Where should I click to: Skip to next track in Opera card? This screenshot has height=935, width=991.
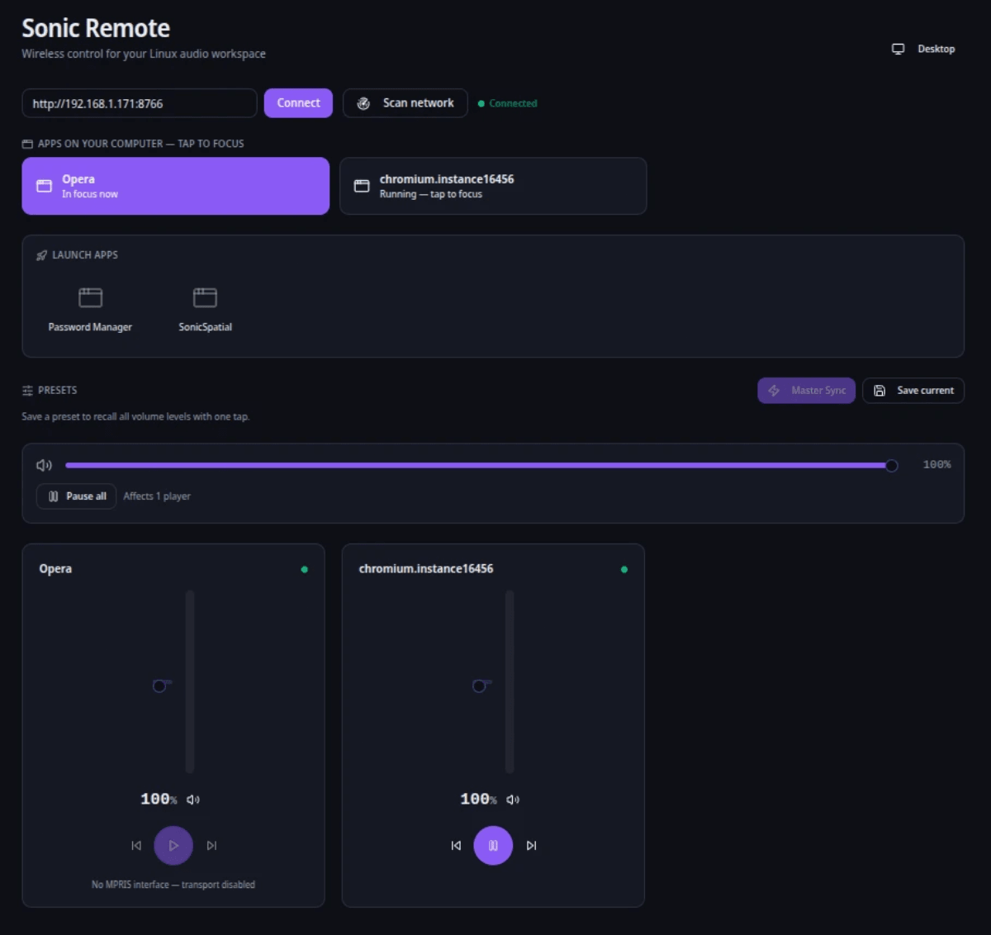coord(211,846)
